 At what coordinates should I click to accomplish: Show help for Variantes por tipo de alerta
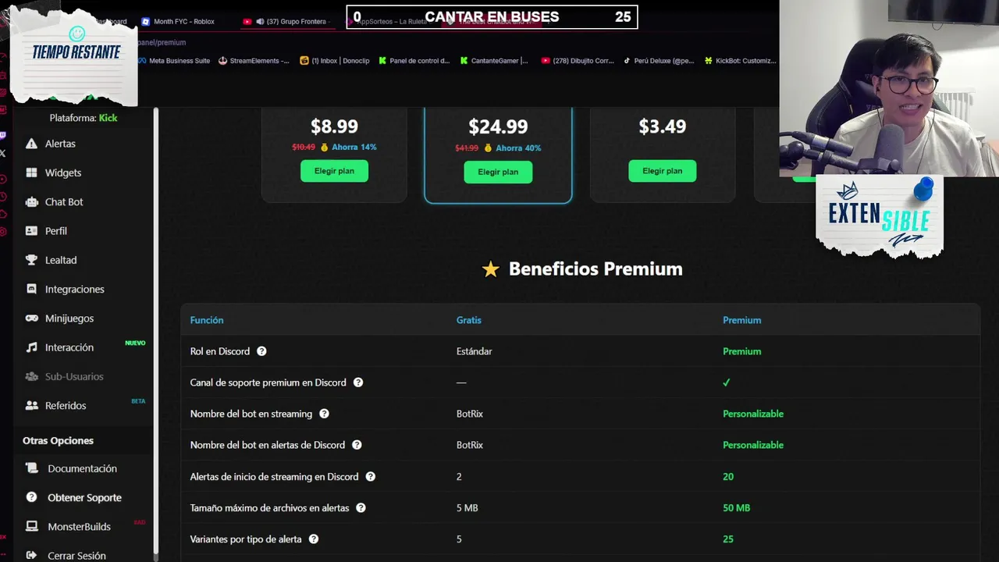tap(313, 539)
